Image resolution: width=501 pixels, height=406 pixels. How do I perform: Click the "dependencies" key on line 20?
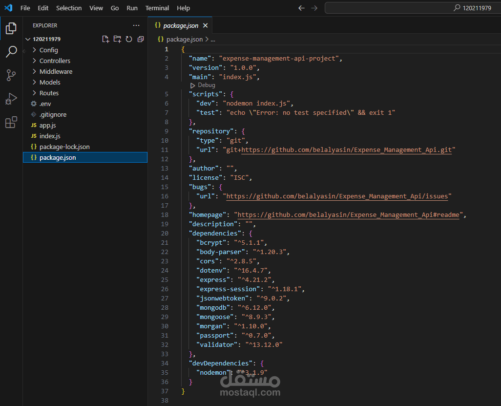click(x=215, y=233)
